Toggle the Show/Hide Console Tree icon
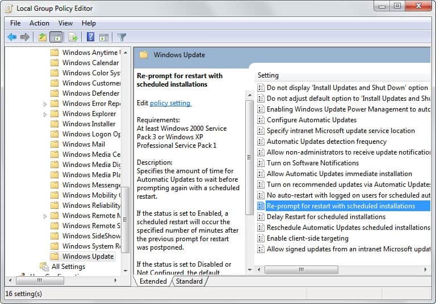Image resolution: width=436 pixels, height=304 pixels. (x=56, y=37)
